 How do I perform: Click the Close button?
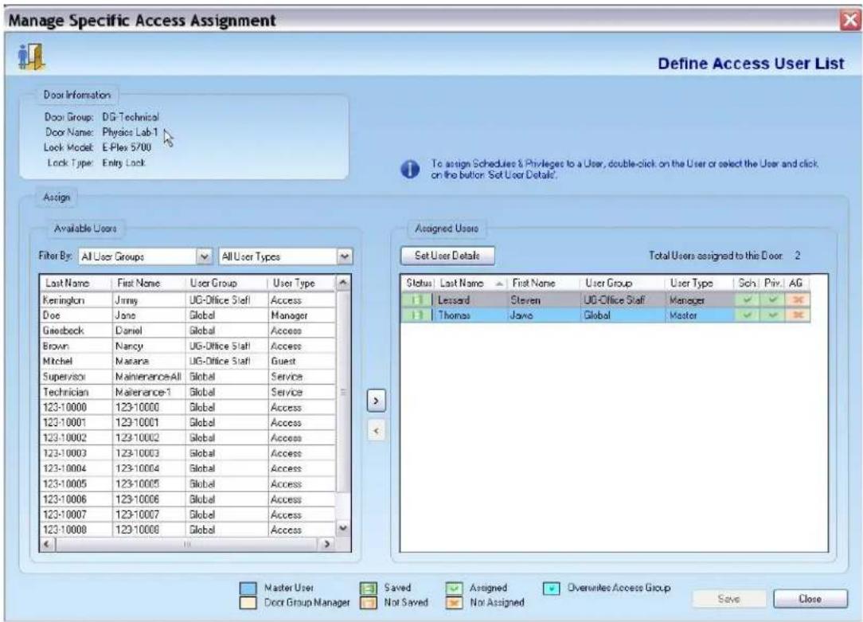(x=810, y=599)
